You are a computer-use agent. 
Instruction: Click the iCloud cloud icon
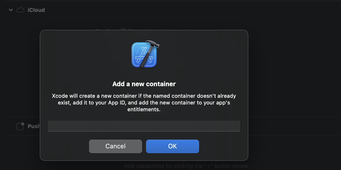click(x=21, y=10)
